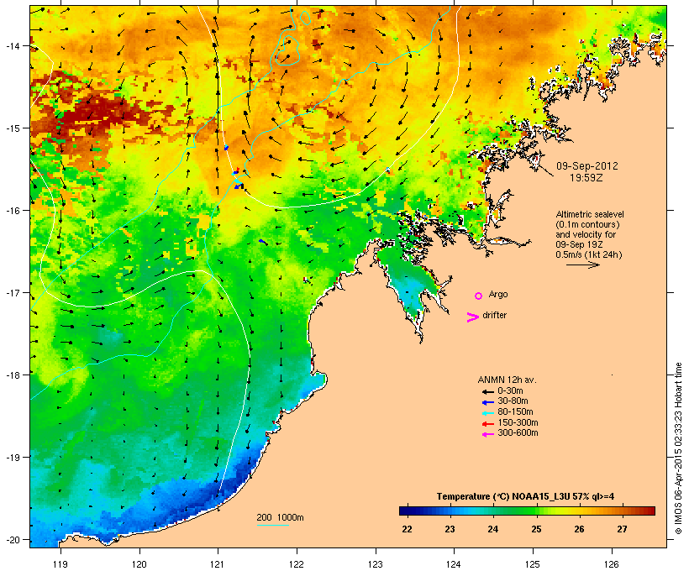Click the 200 1000m depth contour label

[x=280, y=517]
